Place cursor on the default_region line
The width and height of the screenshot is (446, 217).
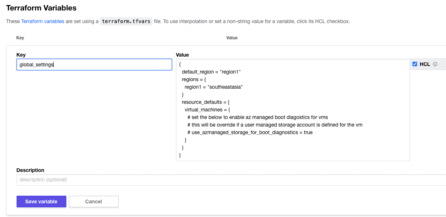pyautogui.click(x=211, y=72)
